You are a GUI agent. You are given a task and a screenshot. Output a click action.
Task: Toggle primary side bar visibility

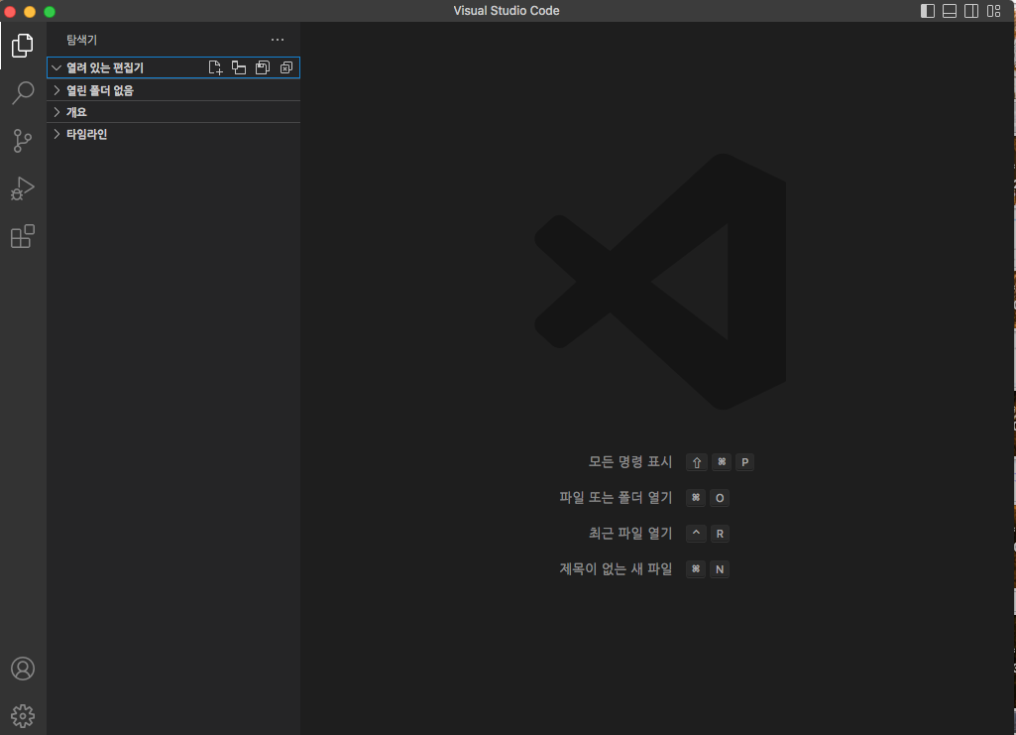tap(927, 11)
